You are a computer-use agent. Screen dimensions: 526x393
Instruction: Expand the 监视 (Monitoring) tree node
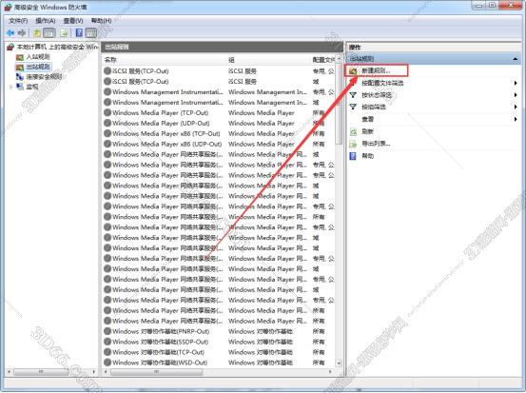(10, 87)
